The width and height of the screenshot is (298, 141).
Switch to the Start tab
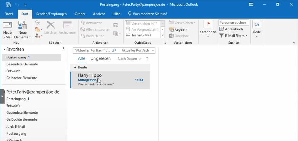25,14
